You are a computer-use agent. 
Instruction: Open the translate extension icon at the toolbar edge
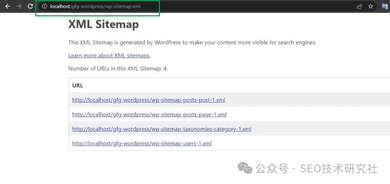pos(385,6)
